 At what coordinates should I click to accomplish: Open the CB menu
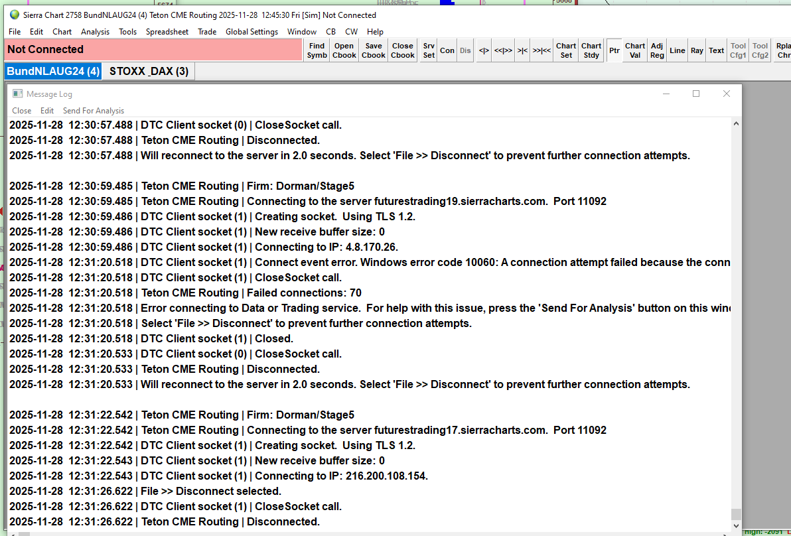pos(330,31)
